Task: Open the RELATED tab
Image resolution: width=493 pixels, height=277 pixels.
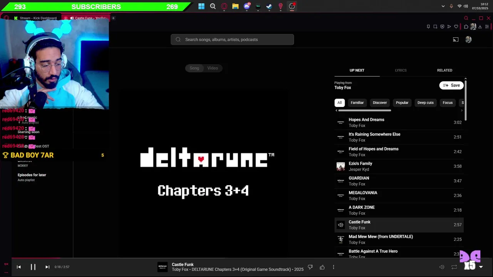Action: point(444,70)
